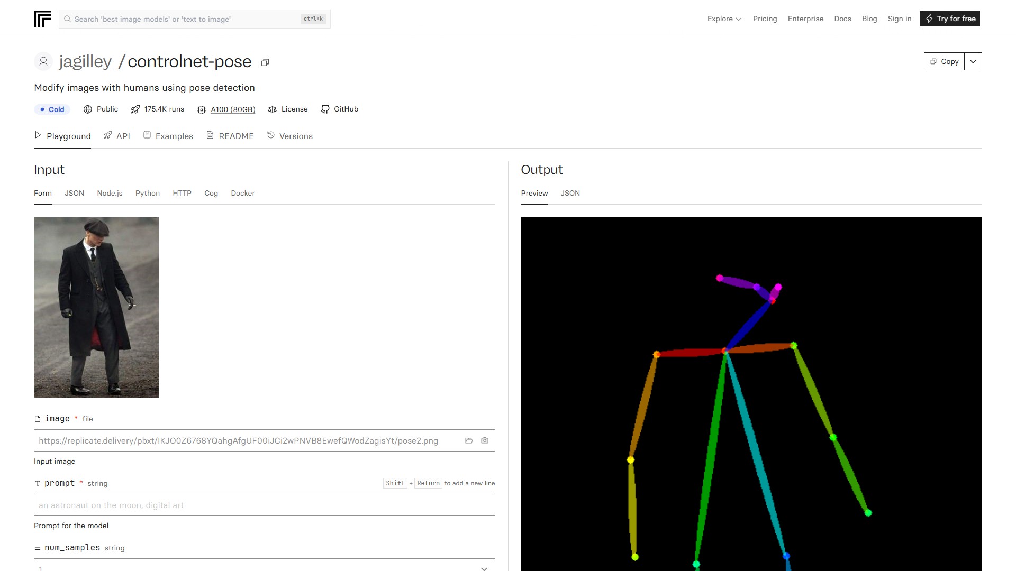Click the input pose image thumbnail
Viewport: 1016px width, 571px height.
[x=96, y=307]
